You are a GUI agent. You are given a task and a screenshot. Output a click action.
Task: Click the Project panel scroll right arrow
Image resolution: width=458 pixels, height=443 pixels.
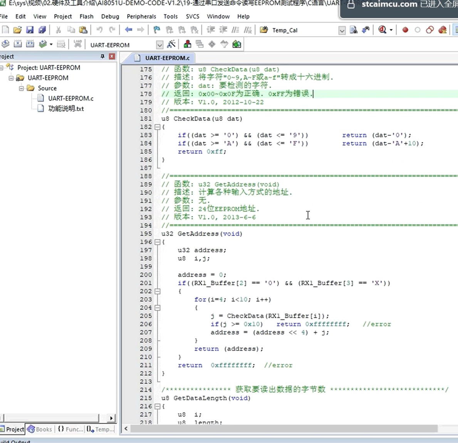[x=111, y=418]
